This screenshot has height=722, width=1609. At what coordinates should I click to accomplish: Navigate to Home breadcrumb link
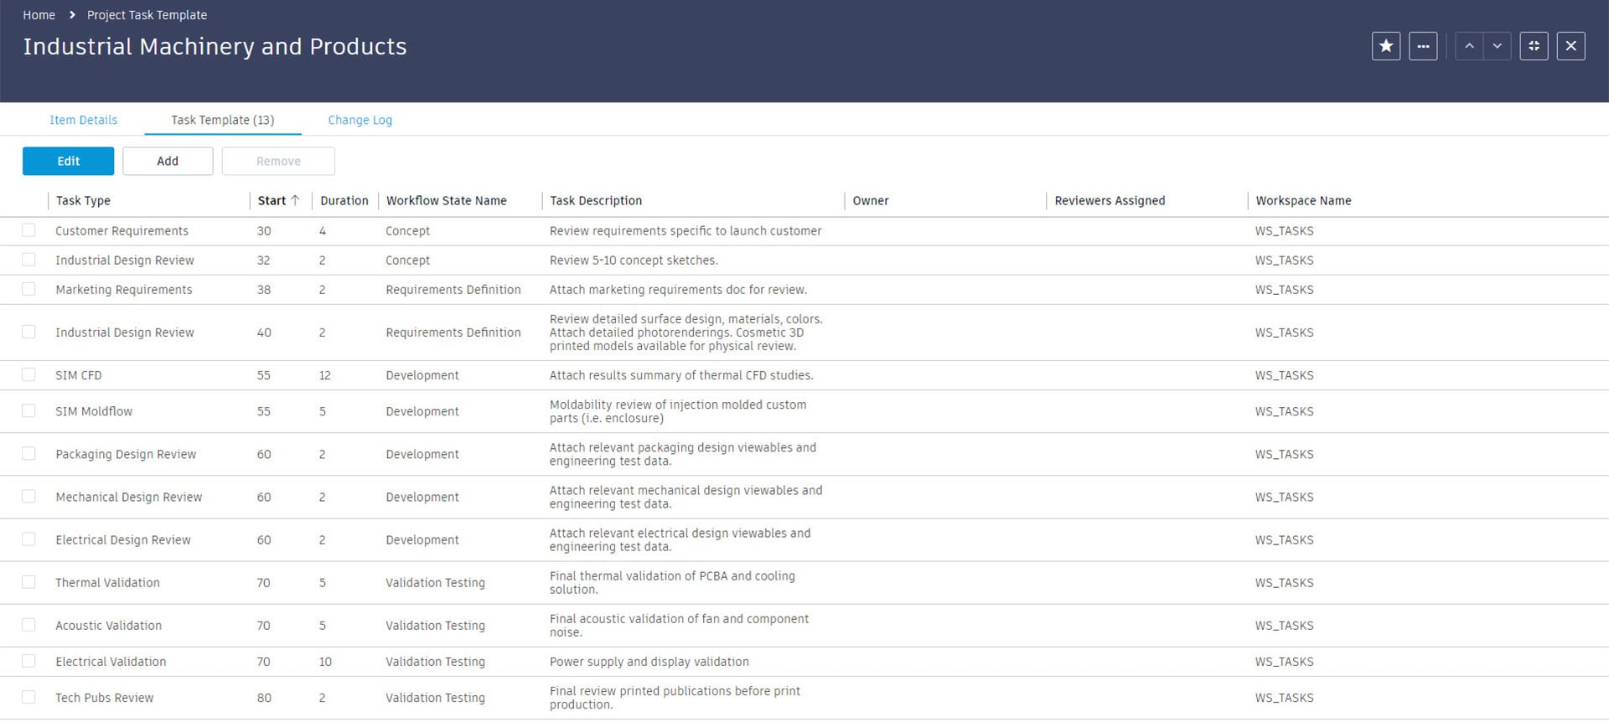coord(39,15)
